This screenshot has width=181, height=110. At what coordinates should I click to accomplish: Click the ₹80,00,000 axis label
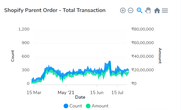(142, 29)
